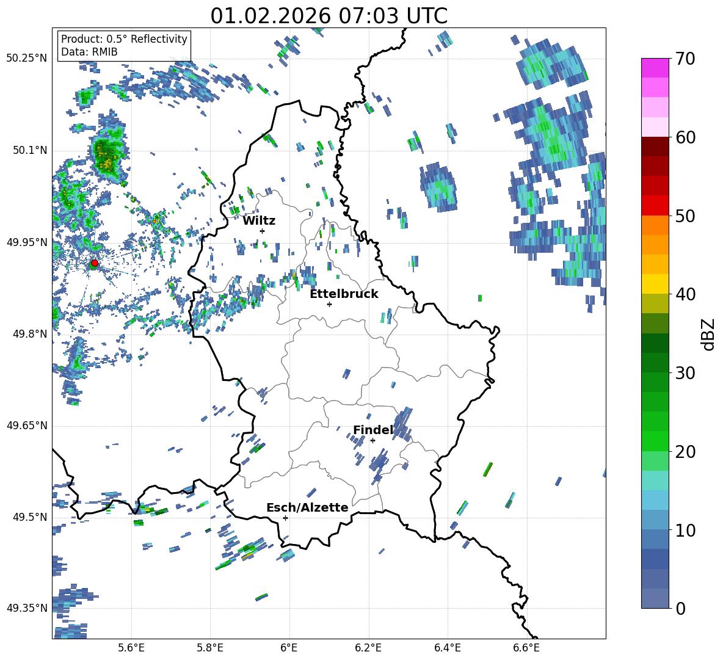Click the 49.65°N latitude label
This screenshot has height=660, width=723.
[x=27, y=426]
